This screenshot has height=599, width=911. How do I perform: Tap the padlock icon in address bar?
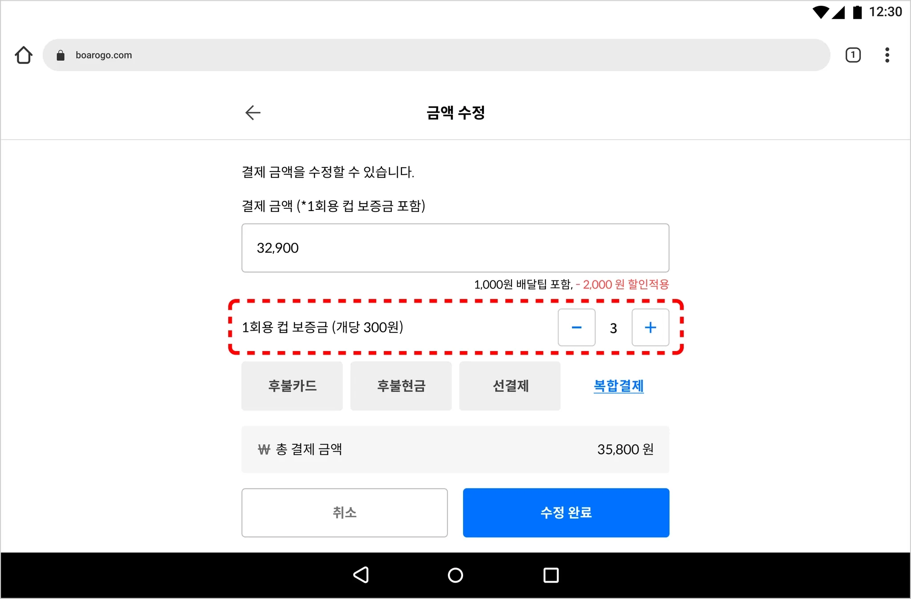pyautogui.click(x=60, y=55)
